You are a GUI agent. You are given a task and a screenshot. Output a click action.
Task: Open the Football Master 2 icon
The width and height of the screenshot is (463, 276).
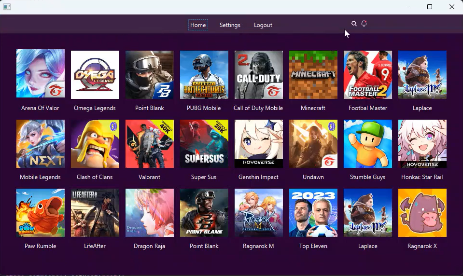pos(368,75)
